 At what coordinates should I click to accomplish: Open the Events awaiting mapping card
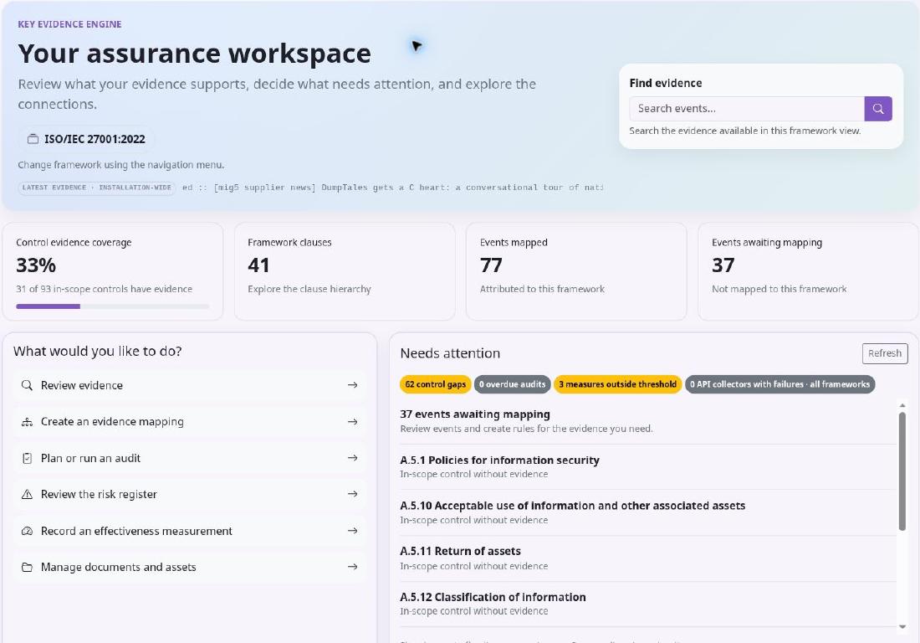[808, 271]
